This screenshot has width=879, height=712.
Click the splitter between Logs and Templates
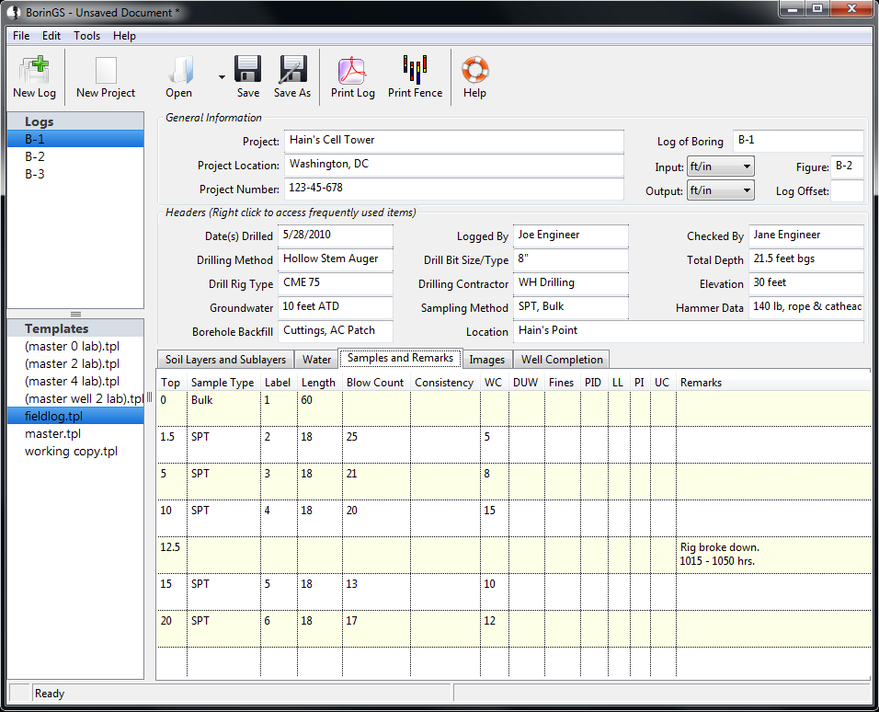tap(75, 314)
